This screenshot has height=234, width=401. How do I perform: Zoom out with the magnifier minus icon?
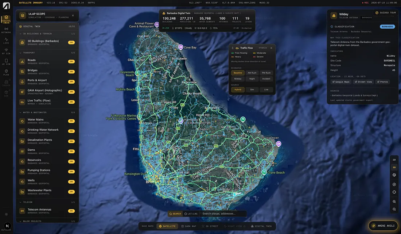coord(394,209)
